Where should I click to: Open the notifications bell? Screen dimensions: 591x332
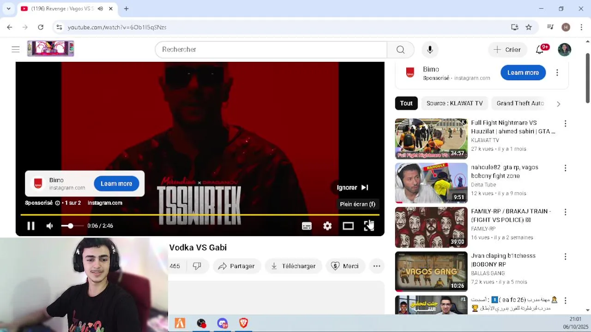(x=539, y=49)
